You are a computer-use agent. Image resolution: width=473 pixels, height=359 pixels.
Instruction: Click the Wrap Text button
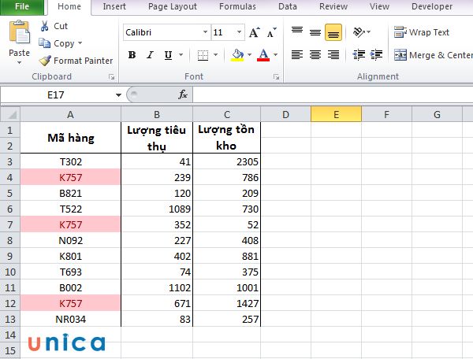click(422, 32)
